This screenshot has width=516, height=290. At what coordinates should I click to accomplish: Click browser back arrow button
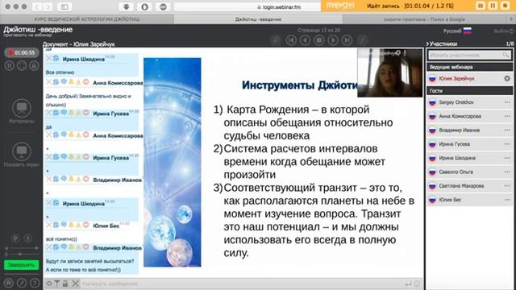coord(37,6)
